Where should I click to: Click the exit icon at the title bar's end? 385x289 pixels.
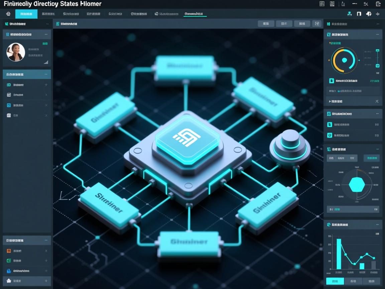(378, 4)
